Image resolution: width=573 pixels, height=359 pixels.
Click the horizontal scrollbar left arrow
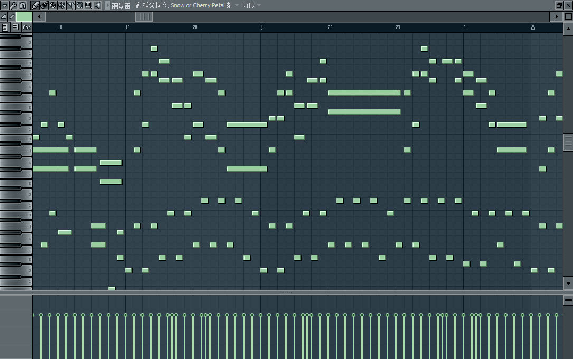[x=39, y=16]
